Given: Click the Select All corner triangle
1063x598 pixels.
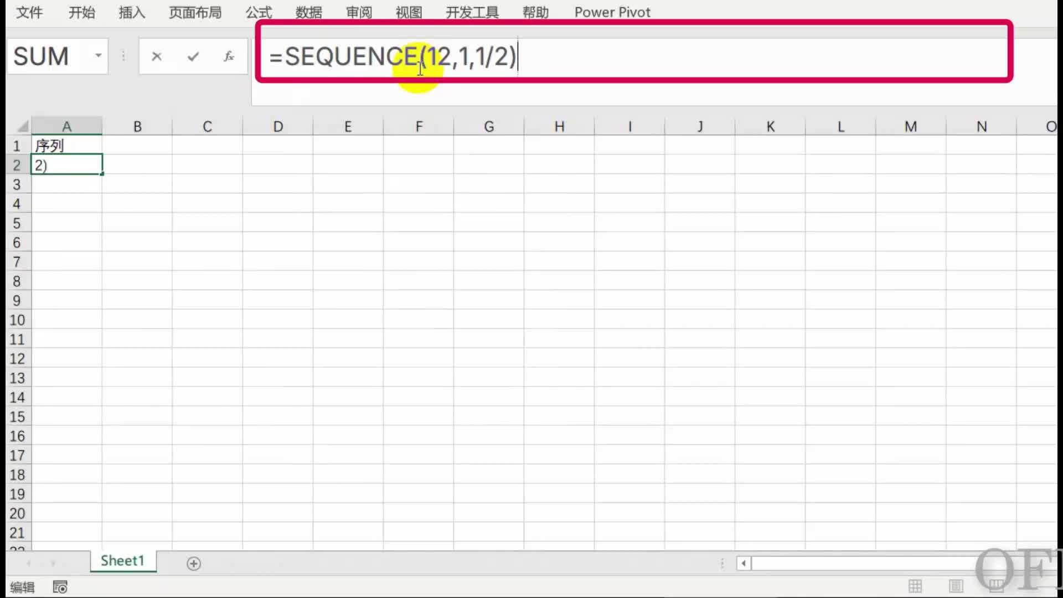Looking at the screenshot, I should [22, 127].
